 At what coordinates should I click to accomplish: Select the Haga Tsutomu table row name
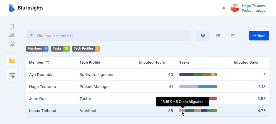click(x=42, y=86)
